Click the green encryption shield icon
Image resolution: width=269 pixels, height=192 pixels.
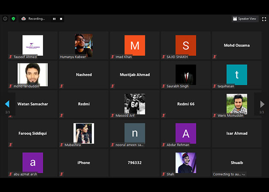(13, 19)
